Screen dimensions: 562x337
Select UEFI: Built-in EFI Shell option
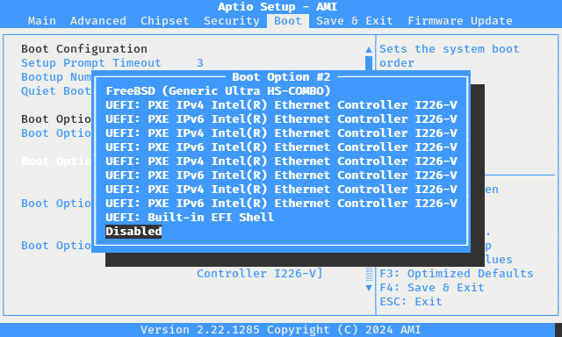point(190,218)
